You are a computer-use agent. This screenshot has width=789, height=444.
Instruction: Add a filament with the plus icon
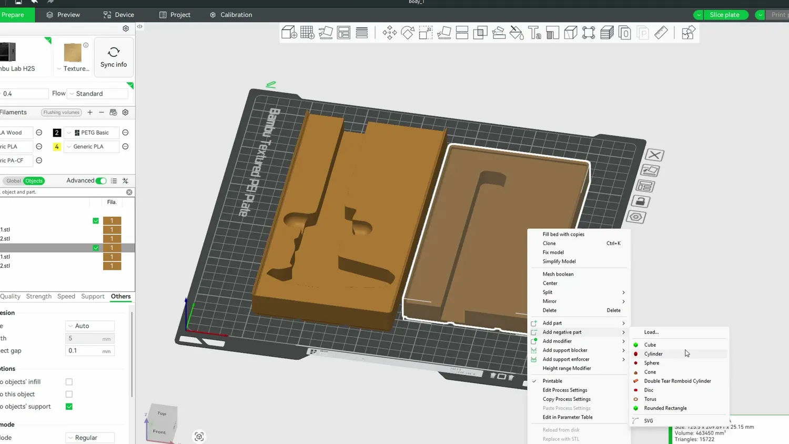pos(90,112)
